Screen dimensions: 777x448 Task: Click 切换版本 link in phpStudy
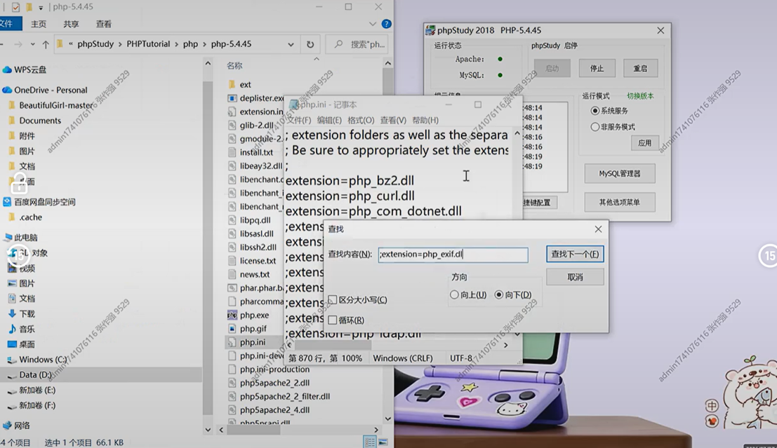click(640, 96)
